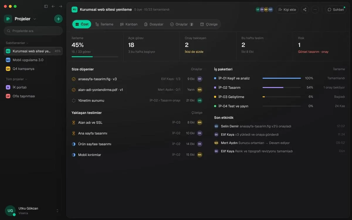
Task: Focus the Projelerde ara search field
Action: [33, 31]
